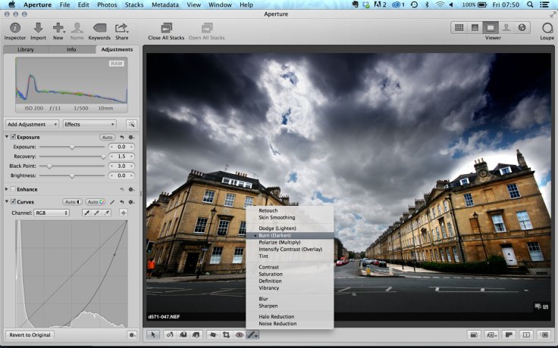Adjust the Exposure slider handle
558x348 pixels.
72,147
